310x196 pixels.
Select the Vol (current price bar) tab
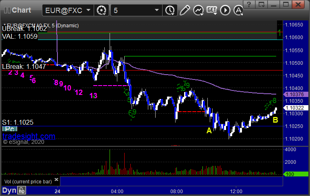click(28, 182)
